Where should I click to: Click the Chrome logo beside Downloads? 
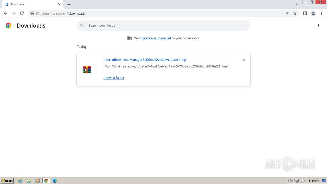click(x=8, y=26)
